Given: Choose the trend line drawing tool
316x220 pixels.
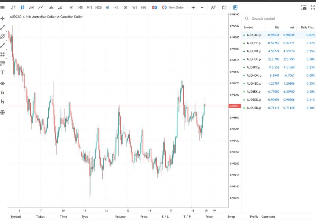Looking at the screenshot, I should 3,27.
